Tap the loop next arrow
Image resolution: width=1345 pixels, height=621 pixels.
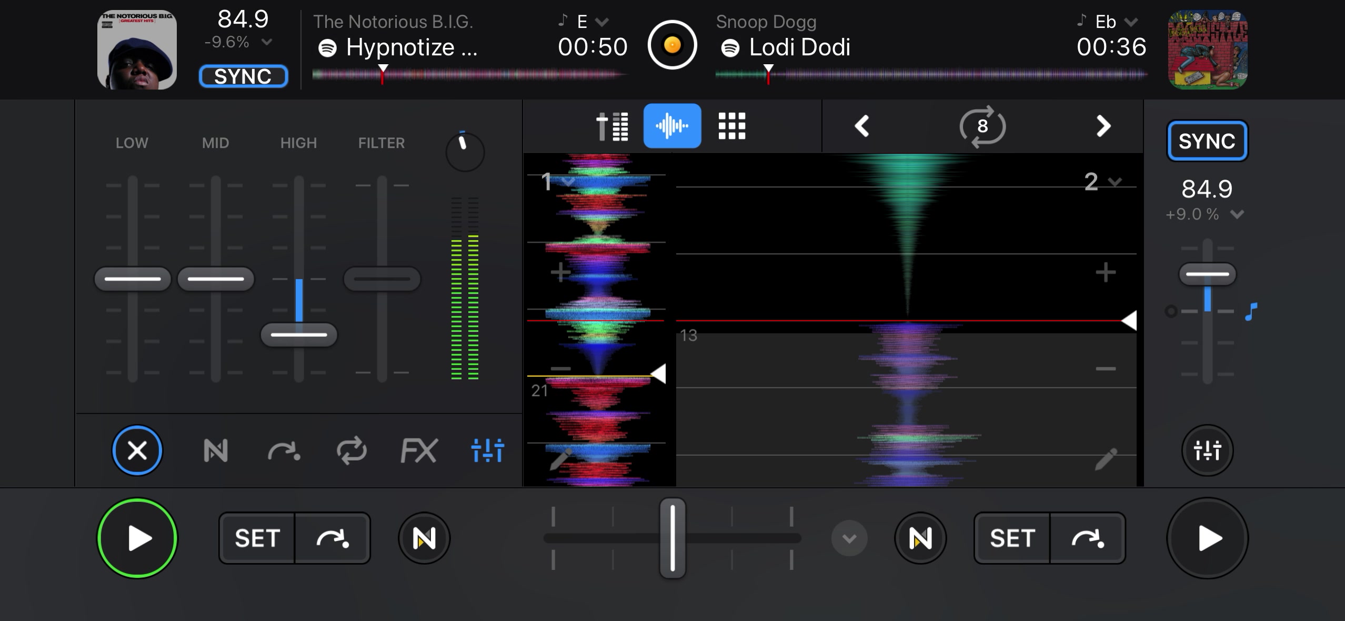[x=1103, y=126]
